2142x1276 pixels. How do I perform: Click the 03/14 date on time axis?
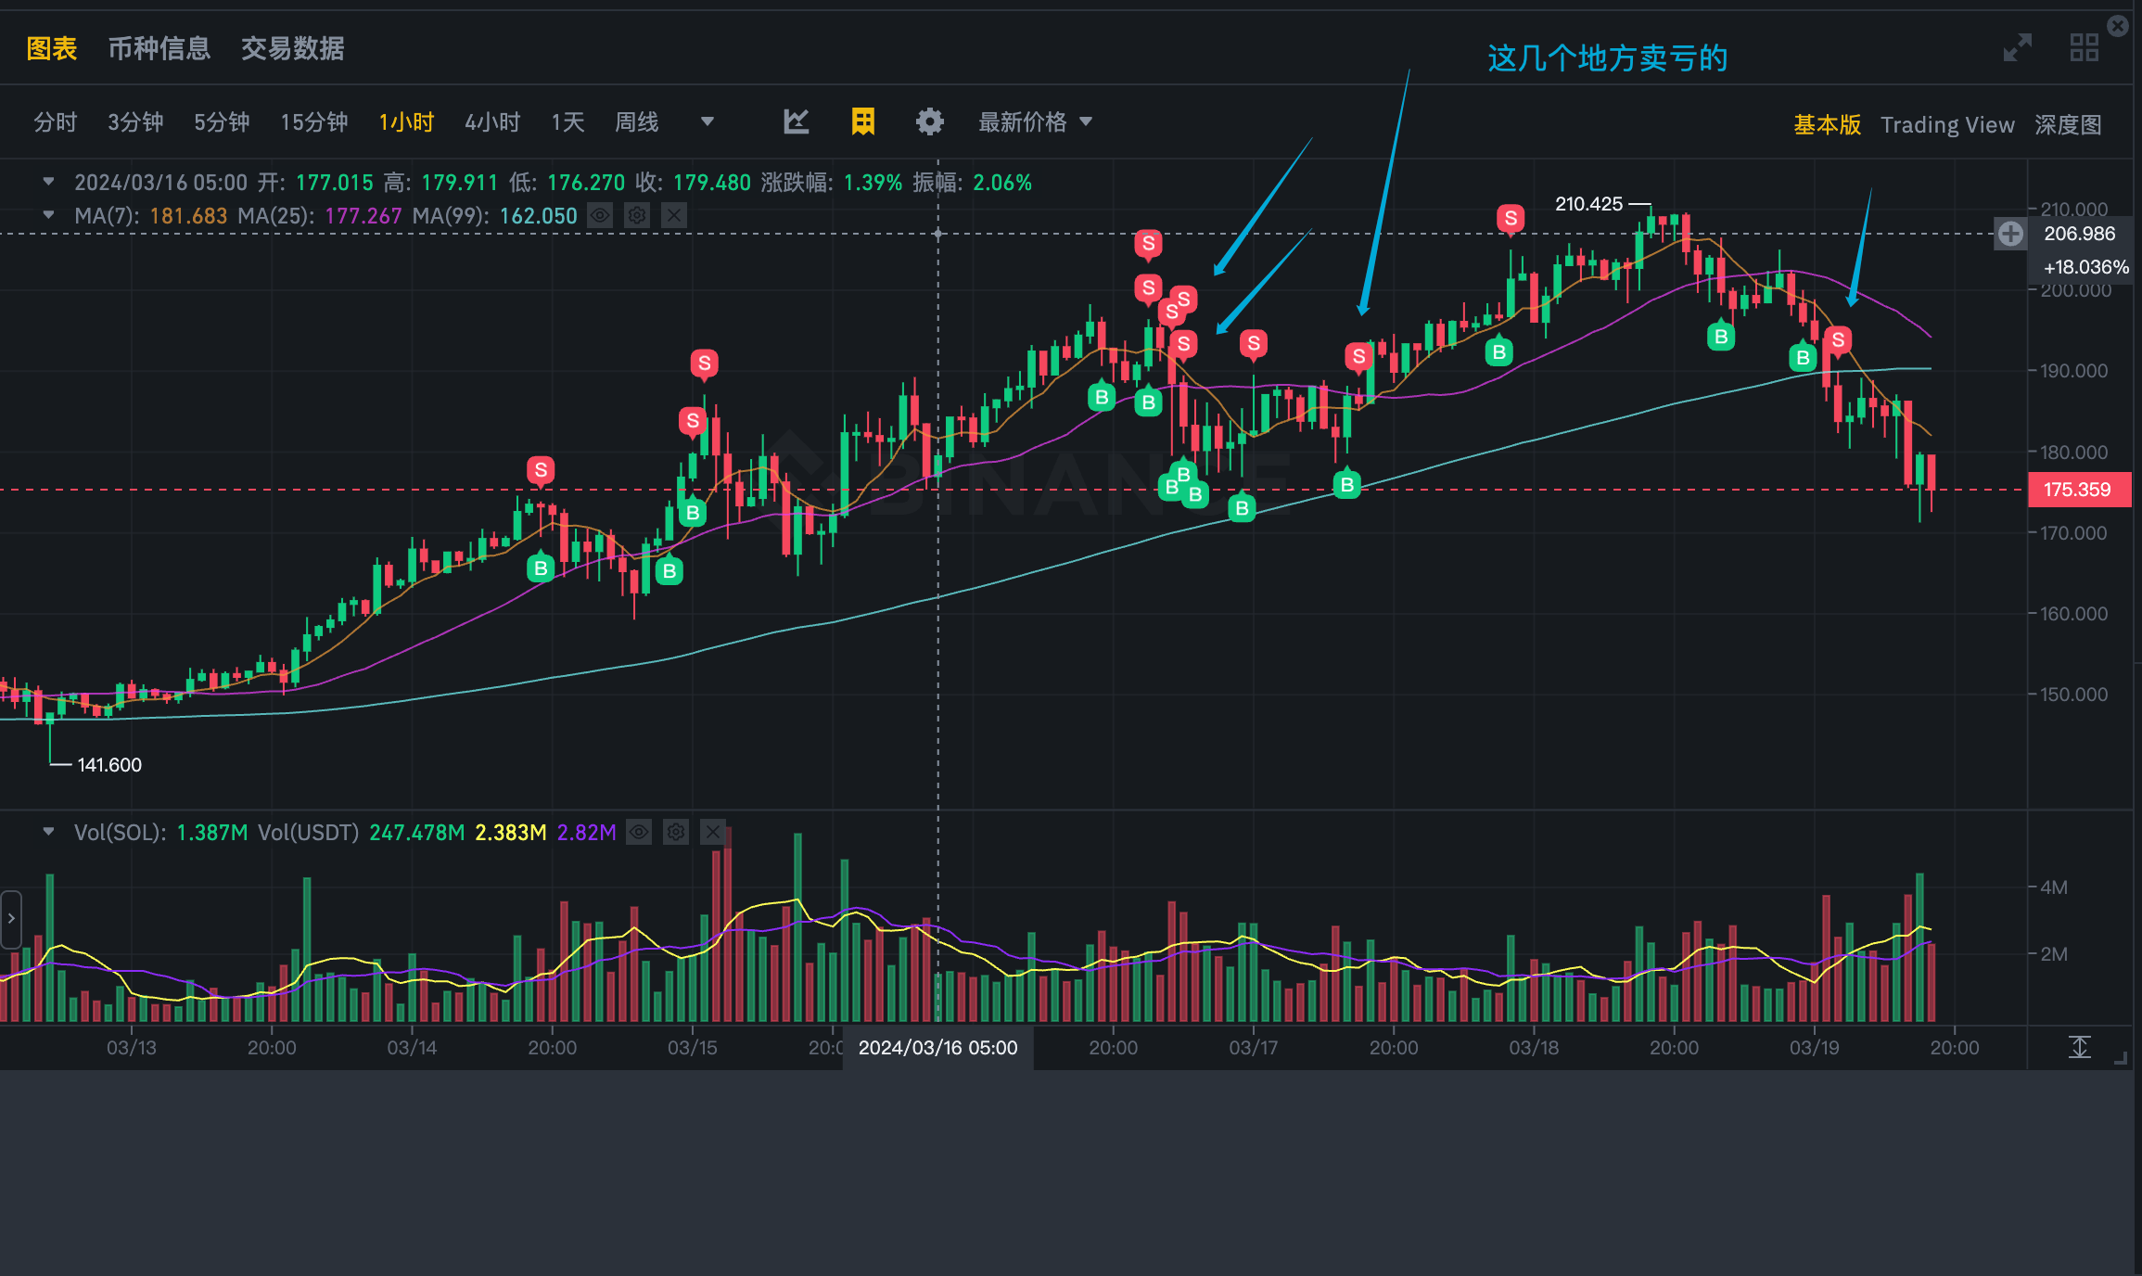[412, 1048]
